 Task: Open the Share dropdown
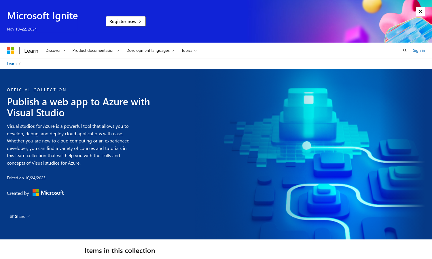click(x=20, y=216)
